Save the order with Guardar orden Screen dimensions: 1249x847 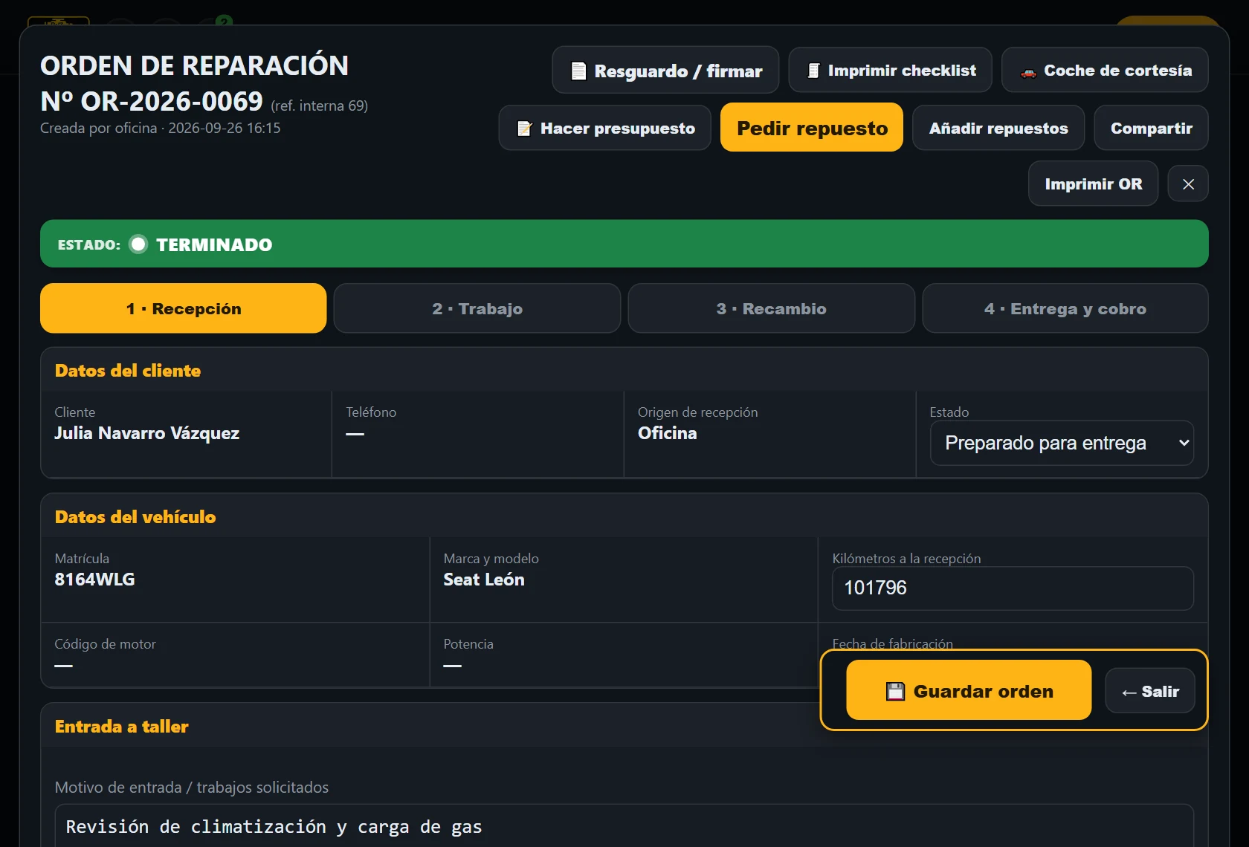click(969, 690)
